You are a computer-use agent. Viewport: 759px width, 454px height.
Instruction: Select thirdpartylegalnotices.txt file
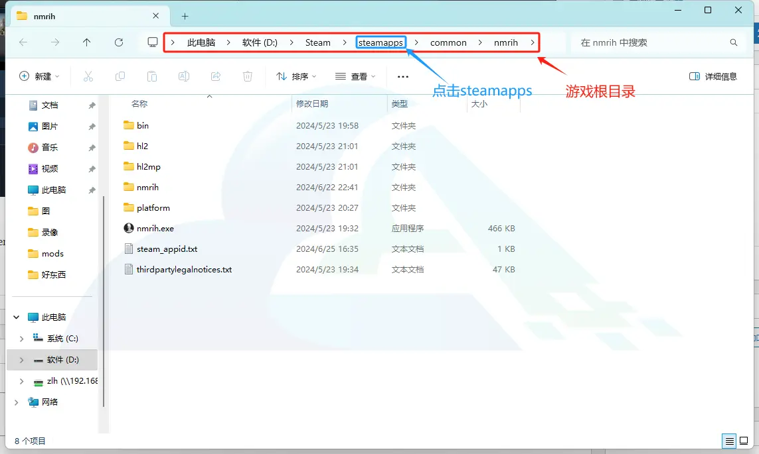point(184,270)
